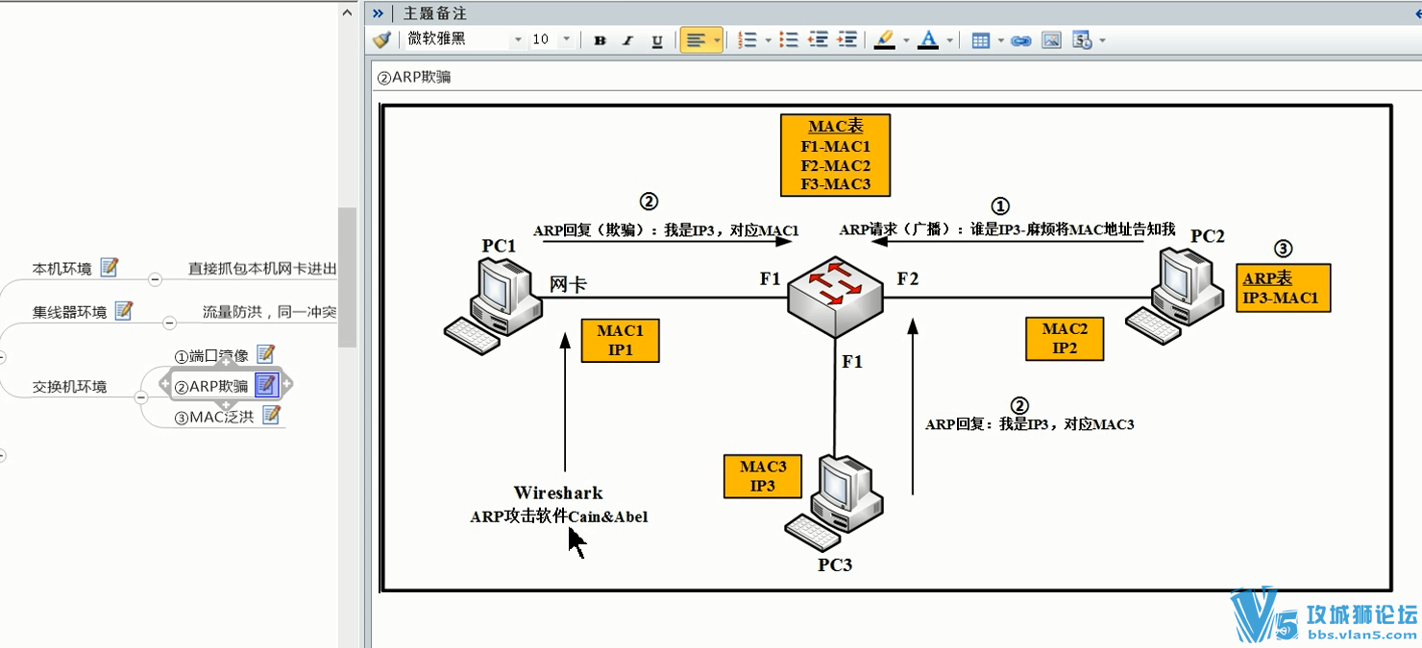Open the alignment dropdown arrow
The height and width of the screenshot is (648, 1422).
coord(717,40)
